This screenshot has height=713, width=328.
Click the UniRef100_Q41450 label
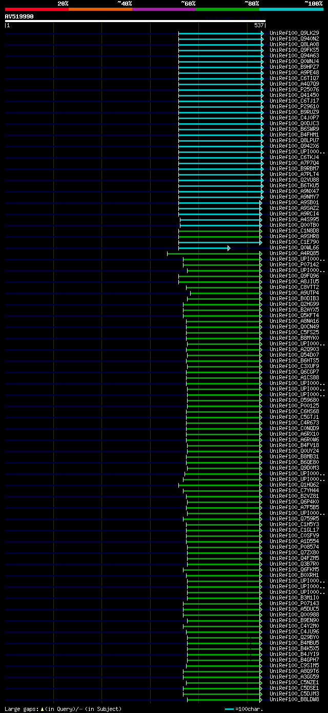point(294,95)
